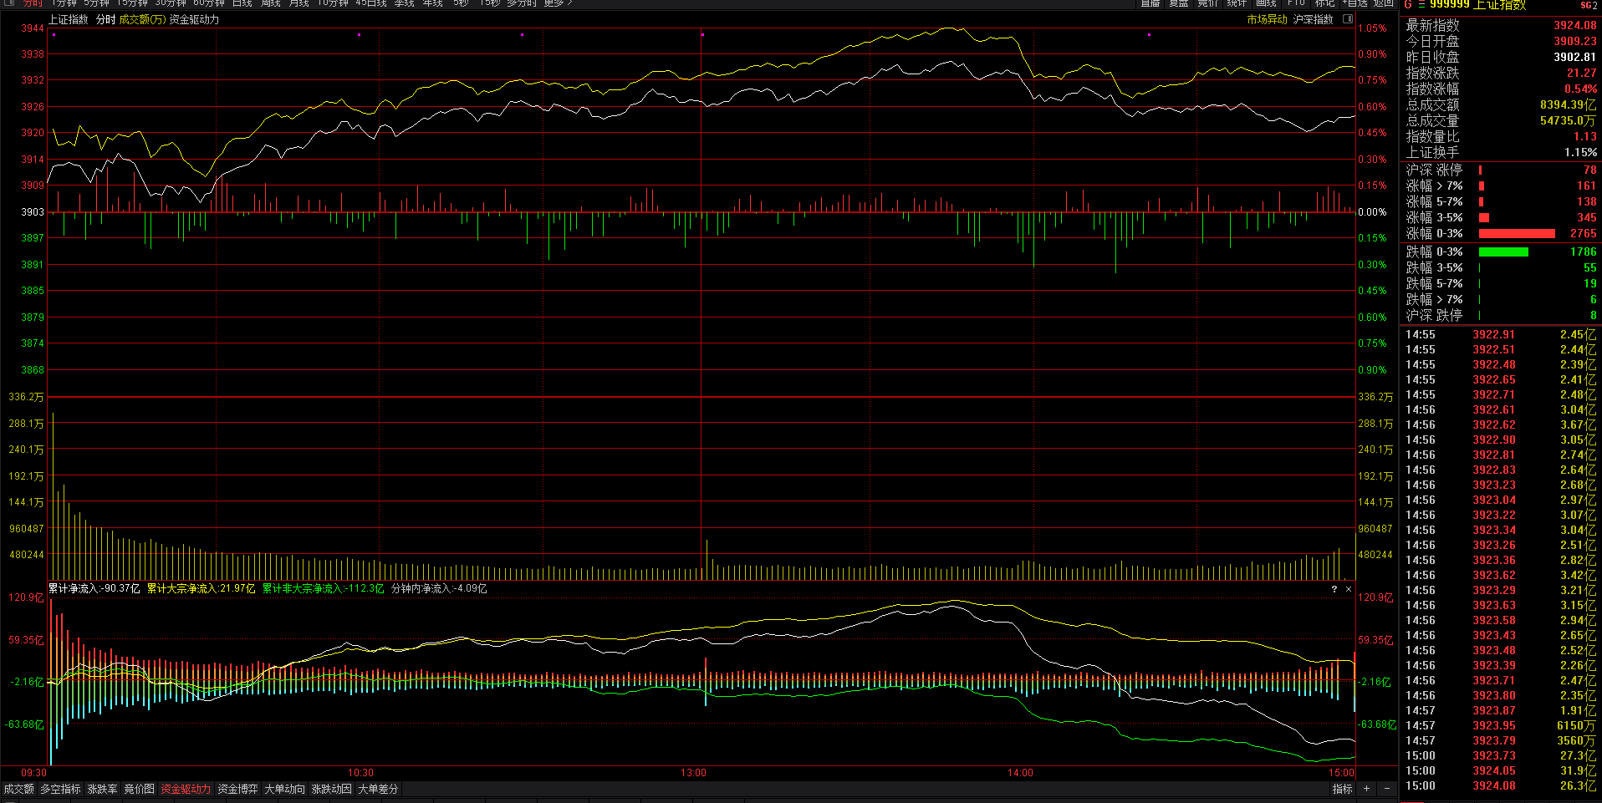
Task: Click the 总成交额 value 8394.39亿
Action: pyautogui.click(x=1569, y=105)
